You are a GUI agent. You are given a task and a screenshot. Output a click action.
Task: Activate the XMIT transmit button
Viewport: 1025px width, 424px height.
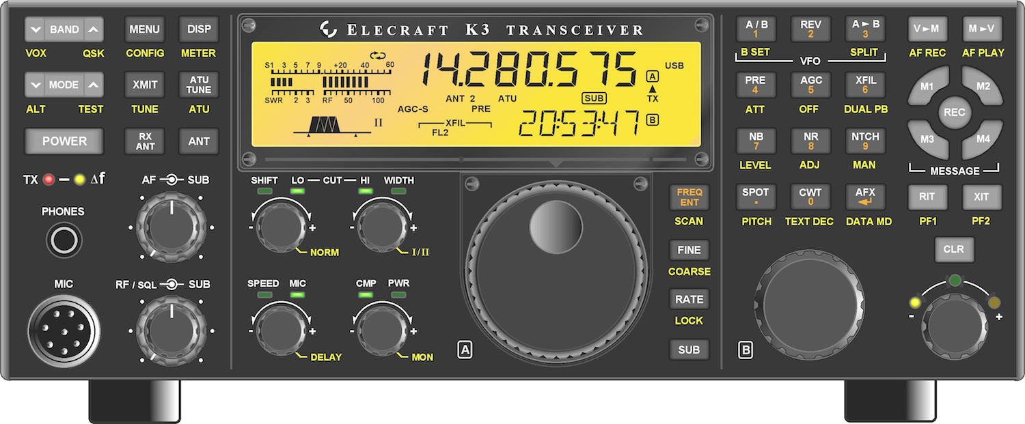145,85
